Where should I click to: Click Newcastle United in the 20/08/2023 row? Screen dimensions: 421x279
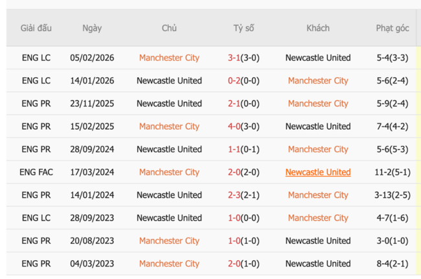[318, 241]
